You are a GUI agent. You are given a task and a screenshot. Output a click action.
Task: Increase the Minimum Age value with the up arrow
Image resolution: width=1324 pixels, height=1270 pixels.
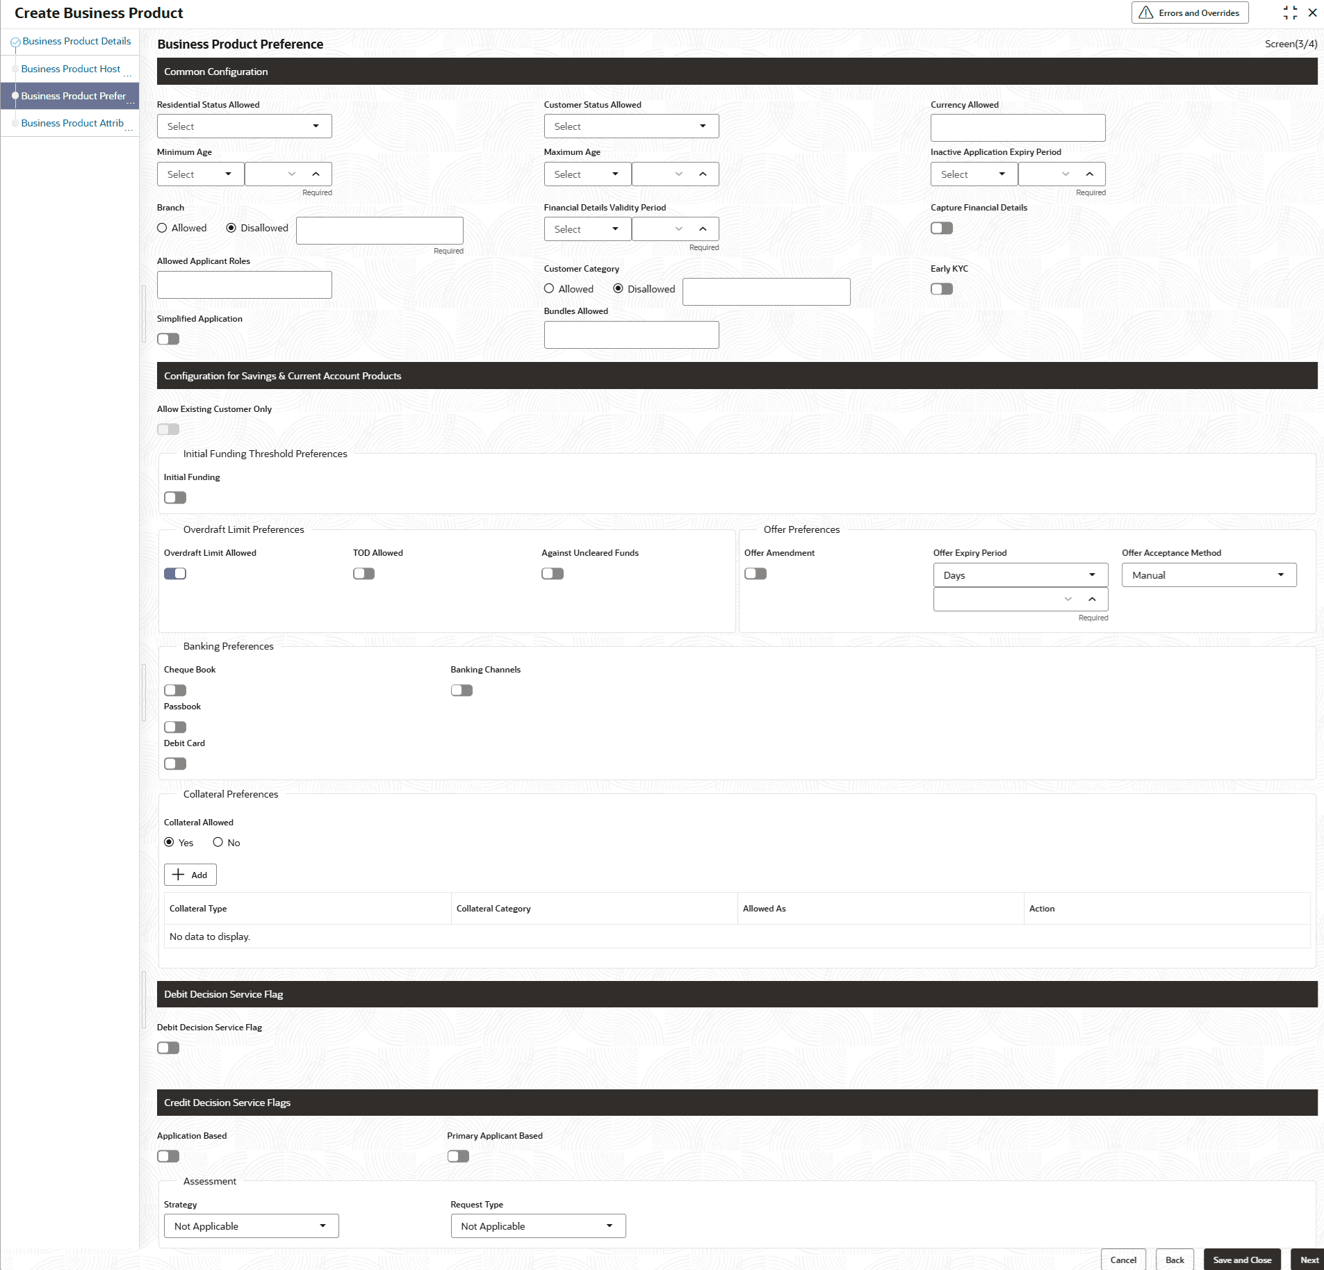click(x=316, y=174)
